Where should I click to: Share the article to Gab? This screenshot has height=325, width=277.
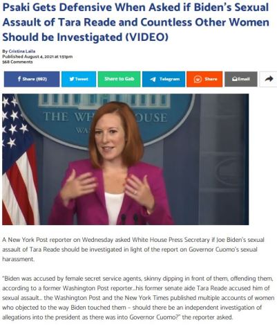click(119, 79)
